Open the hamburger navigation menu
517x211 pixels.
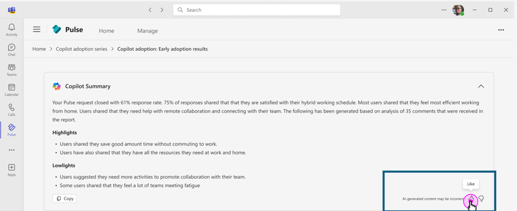click(37, 30)
